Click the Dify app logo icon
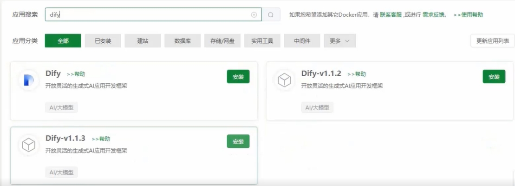This screenshot has width=515, height=186. point(29,80)
